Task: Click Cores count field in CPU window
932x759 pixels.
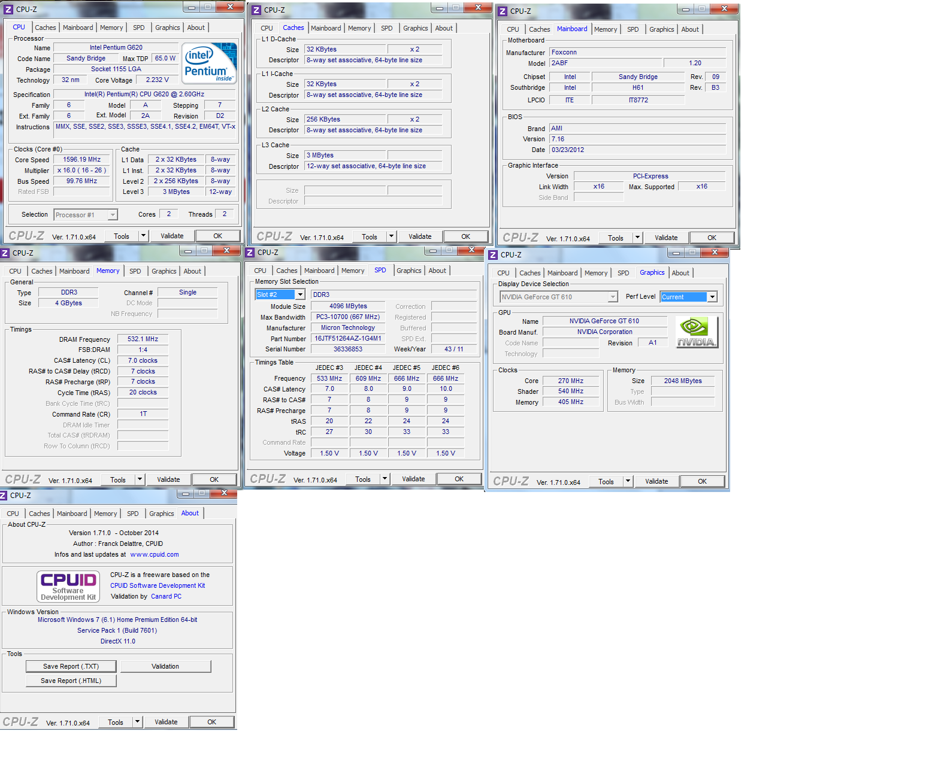Action: [x=169, y=214]
